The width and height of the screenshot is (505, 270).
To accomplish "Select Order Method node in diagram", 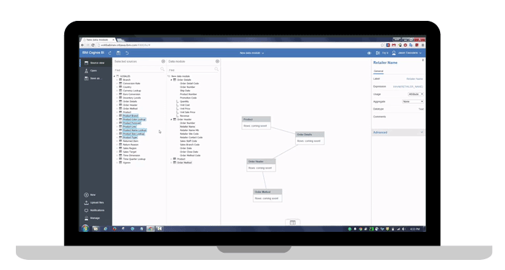I will click(268, 195).
